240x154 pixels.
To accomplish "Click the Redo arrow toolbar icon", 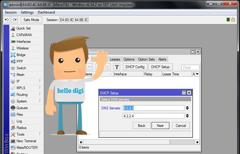I will click(15, 20).
